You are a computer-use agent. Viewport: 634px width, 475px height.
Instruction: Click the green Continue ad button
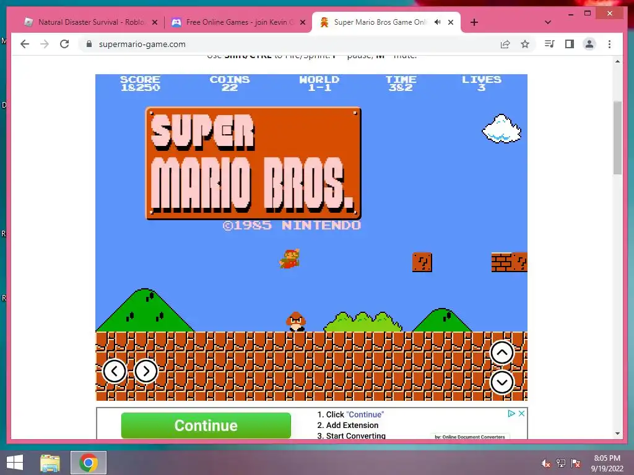(x=206, y=426)
